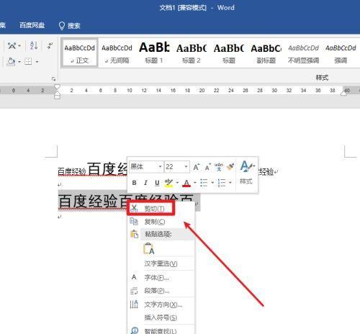Click the borders icon in ribbon
Image resolution: width=360 pixels, height=334 pixels.
click(x=28, y=62)
